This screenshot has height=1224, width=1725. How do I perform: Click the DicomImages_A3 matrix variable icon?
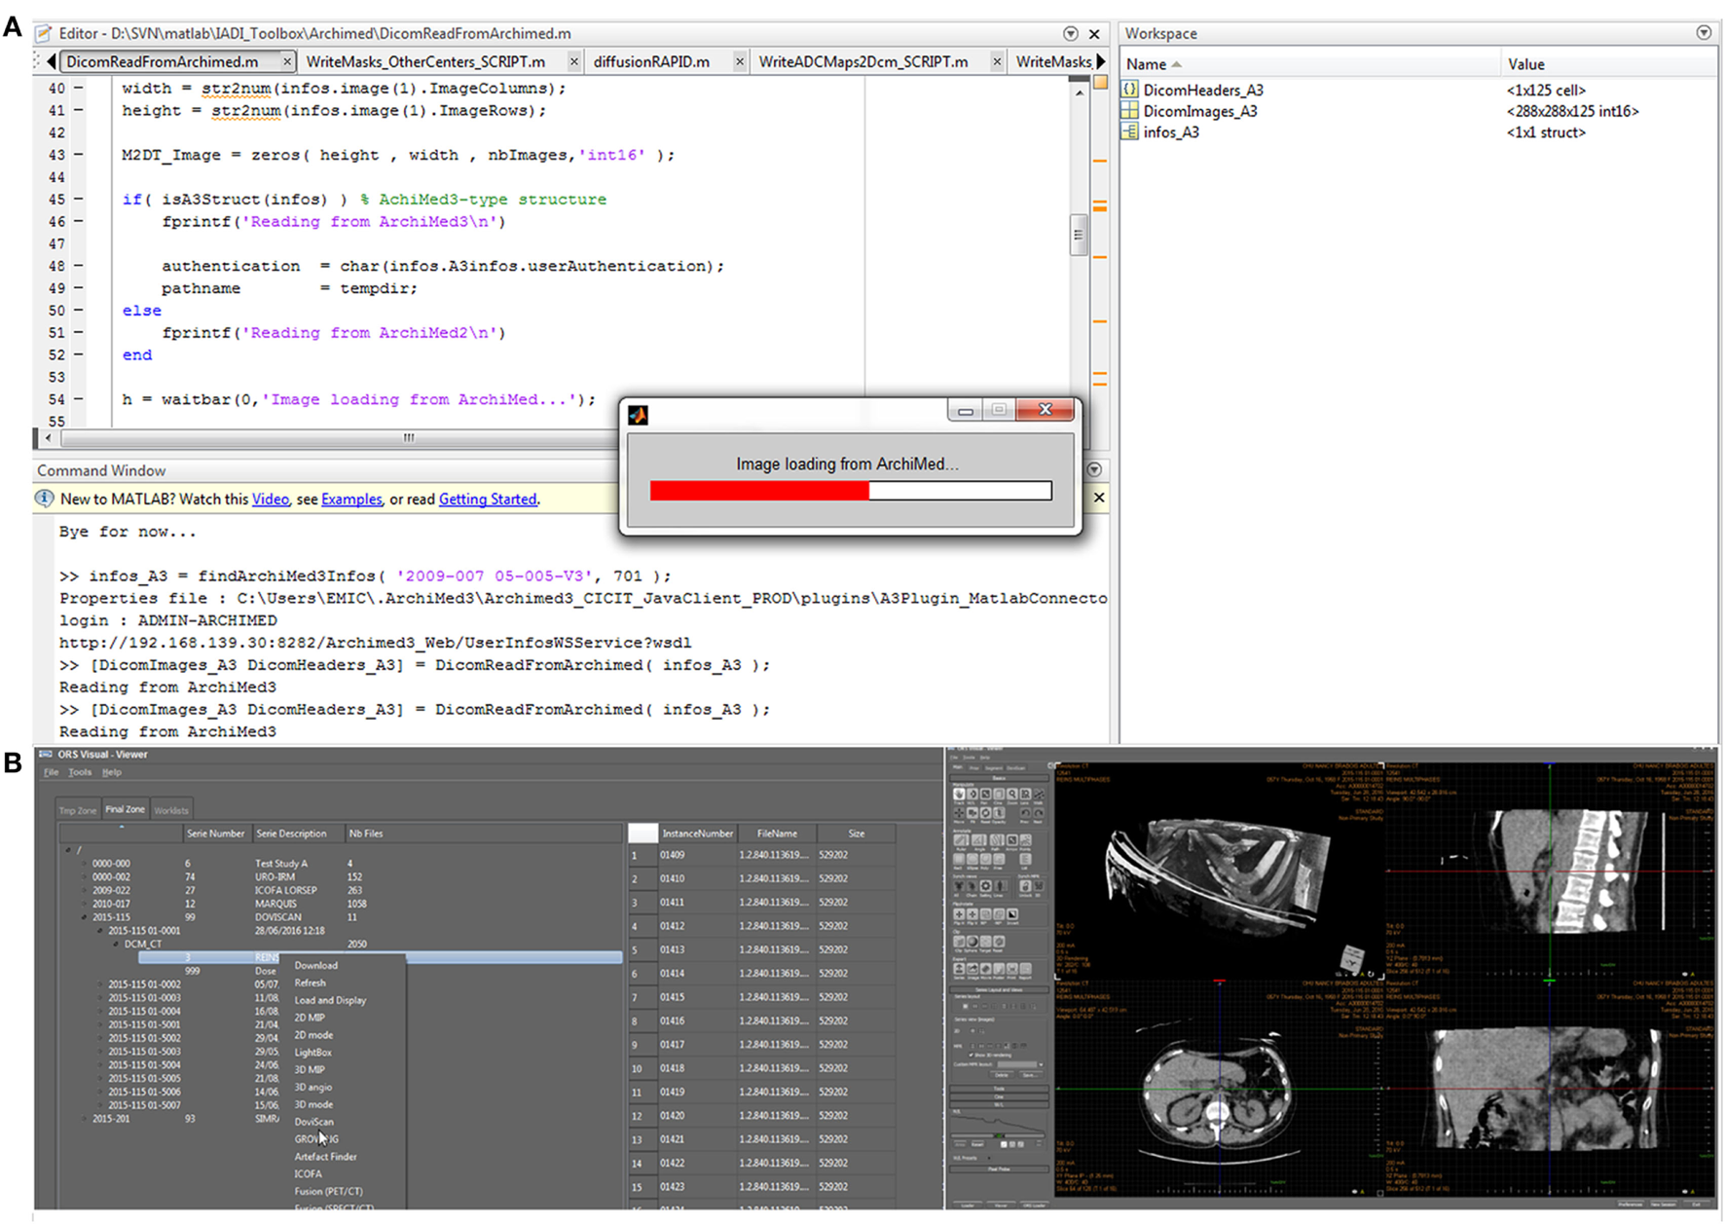coord(1129,111)
